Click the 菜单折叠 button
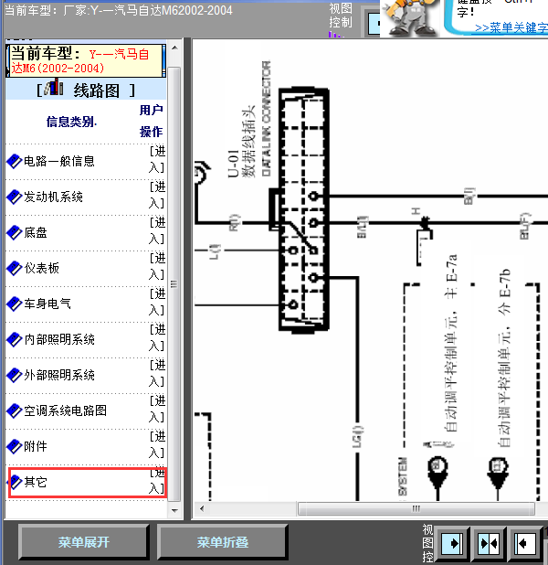Screen dimensions: 548x565 223,542
